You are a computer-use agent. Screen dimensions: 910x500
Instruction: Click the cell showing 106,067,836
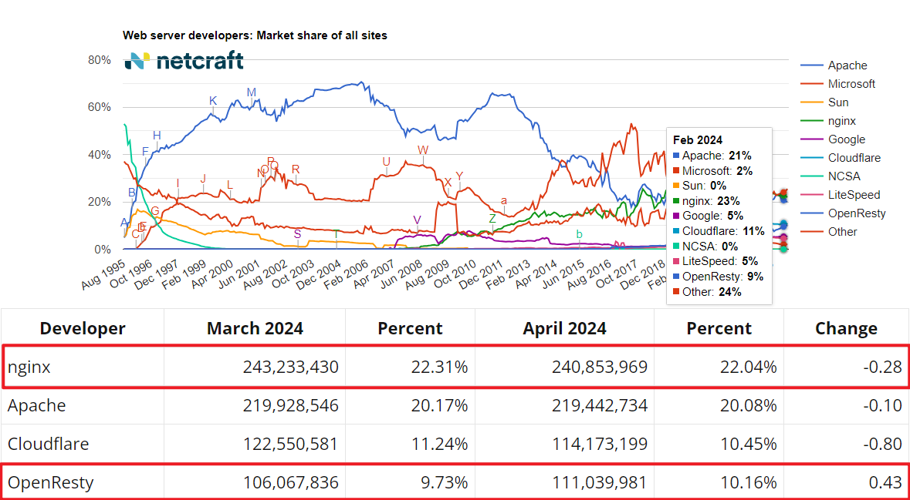point(255,482)
